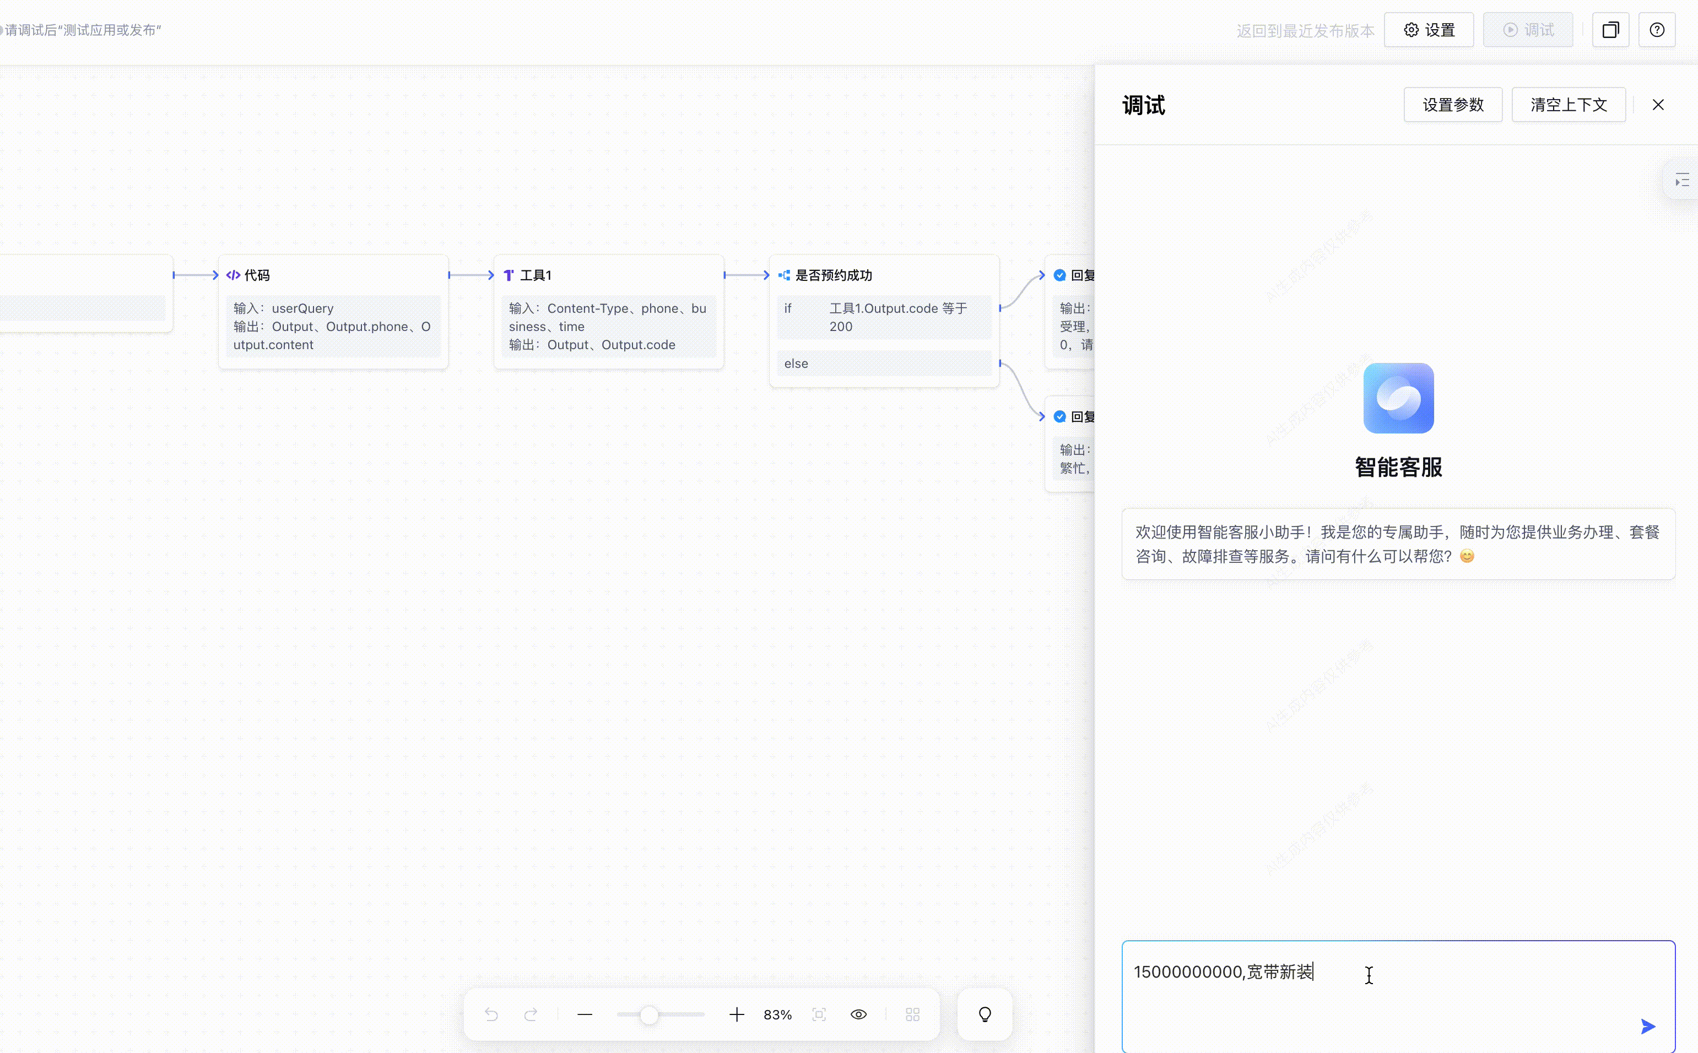Viewport: 1698px width, 1053px height.
Task: Click the grid layout icon
Action: 912,1014
